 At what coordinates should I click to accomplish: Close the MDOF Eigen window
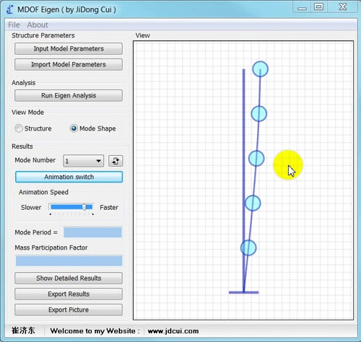pyautogui.click(x=343, y=6)
